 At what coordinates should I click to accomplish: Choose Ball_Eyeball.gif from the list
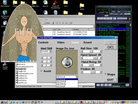(67, 81)
